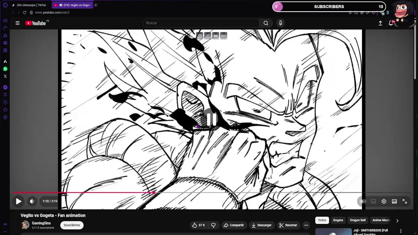Click the 1:10 / 3:19 time display
The image size is (418, 235).
click(x=50, y=201)
